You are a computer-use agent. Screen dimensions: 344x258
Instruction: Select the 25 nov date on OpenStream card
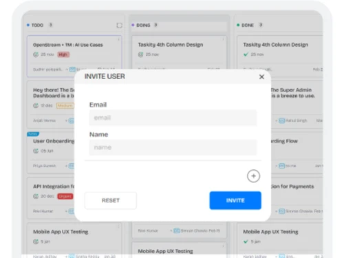point(47,54)
